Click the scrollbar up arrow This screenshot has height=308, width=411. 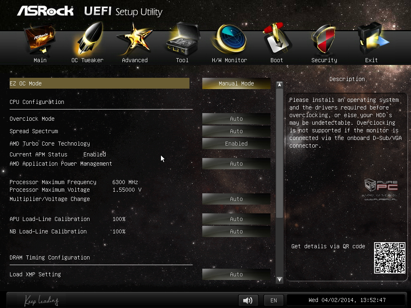(x=279, y=85)
